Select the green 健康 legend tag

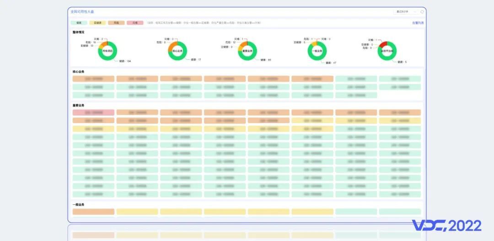[x=79, y=23]
